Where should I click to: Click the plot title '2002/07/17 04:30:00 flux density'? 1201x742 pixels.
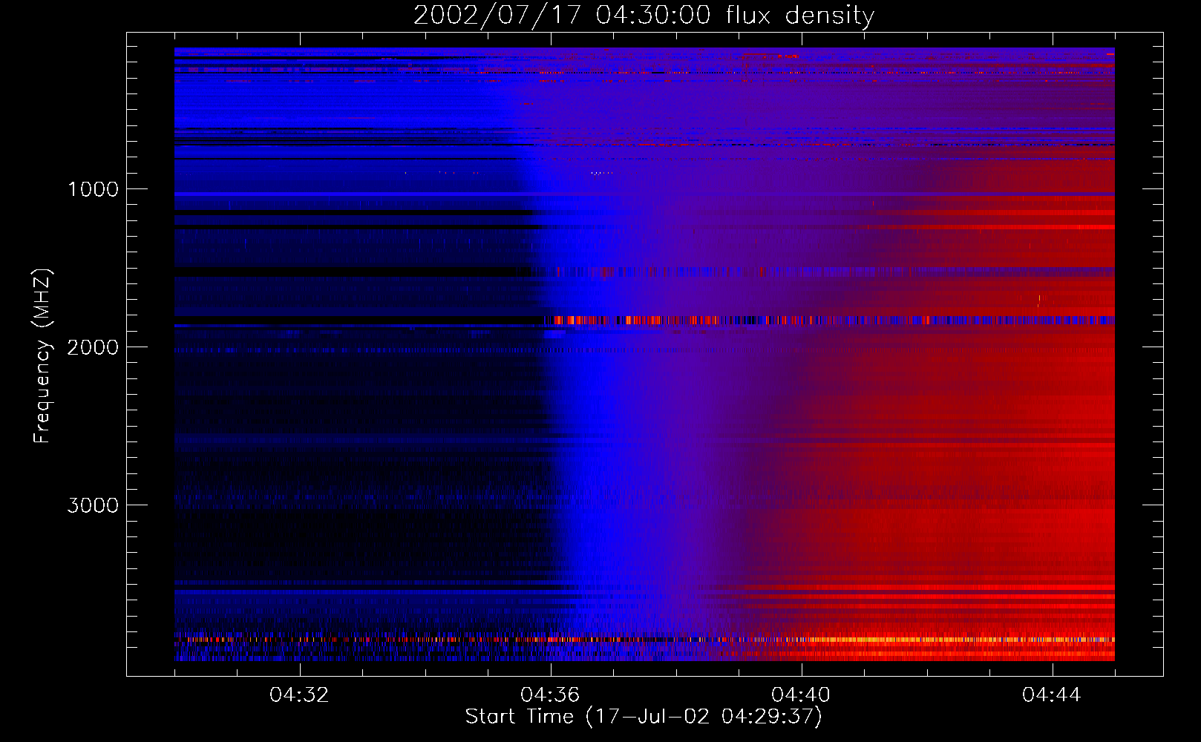tap(644, 16)
